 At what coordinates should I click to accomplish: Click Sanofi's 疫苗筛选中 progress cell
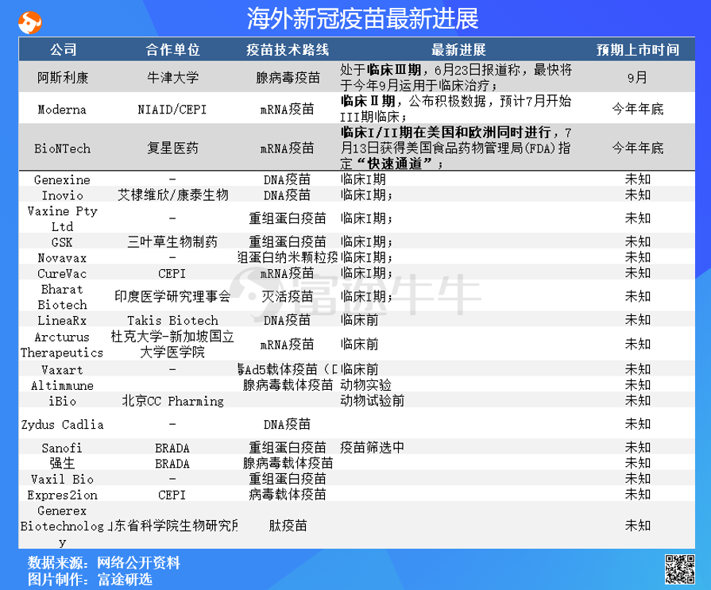(372, 448)
